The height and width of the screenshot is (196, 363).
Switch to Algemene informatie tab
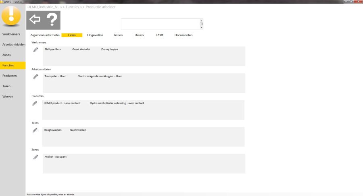45,35
